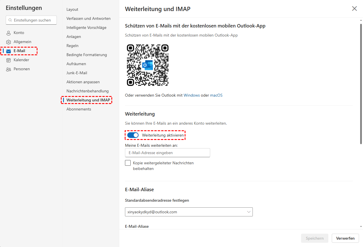Image resolution: width=363 pixels, height=247 pixels.
Task: Click the magnifier icon in settings search
Action: (11, 20)
